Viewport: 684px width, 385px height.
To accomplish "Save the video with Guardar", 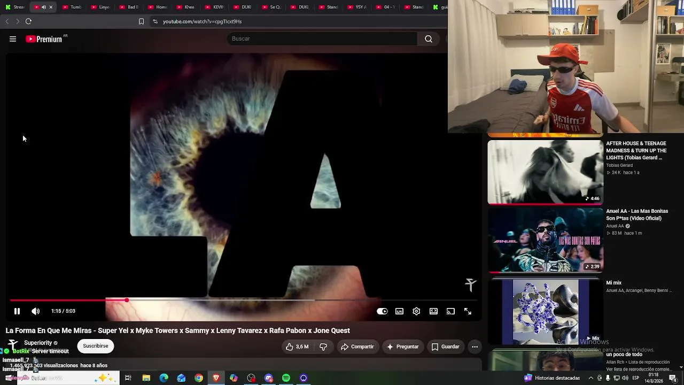I will [x=445, y=346].
